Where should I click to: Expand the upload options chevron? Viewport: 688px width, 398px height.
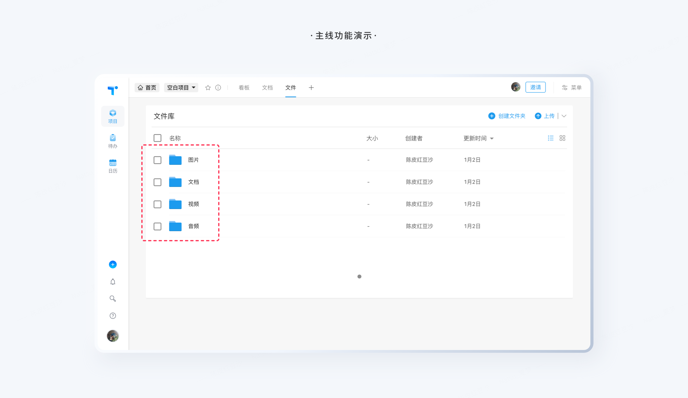click(564, 116)
